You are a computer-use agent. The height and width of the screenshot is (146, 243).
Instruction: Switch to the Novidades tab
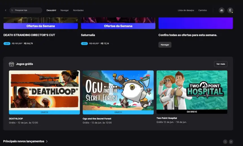click(x=78, y=10)
